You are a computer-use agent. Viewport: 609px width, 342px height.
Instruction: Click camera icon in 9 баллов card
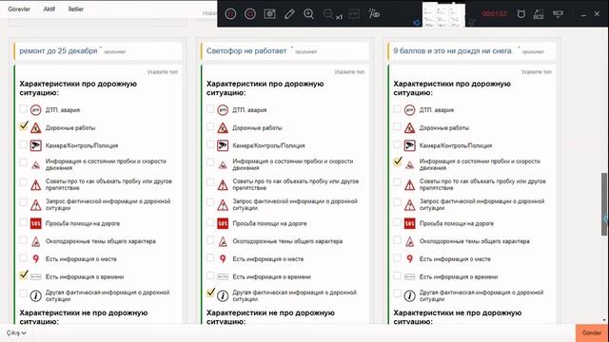(410, 145)
